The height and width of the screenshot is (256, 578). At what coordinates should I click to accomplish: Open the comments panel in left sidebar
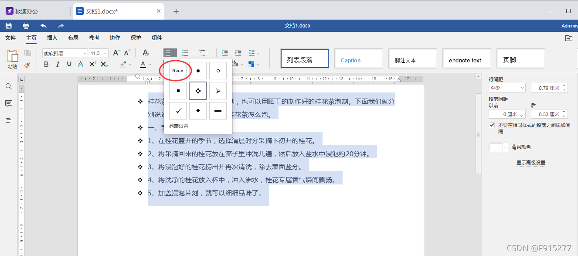coord(9,103)
